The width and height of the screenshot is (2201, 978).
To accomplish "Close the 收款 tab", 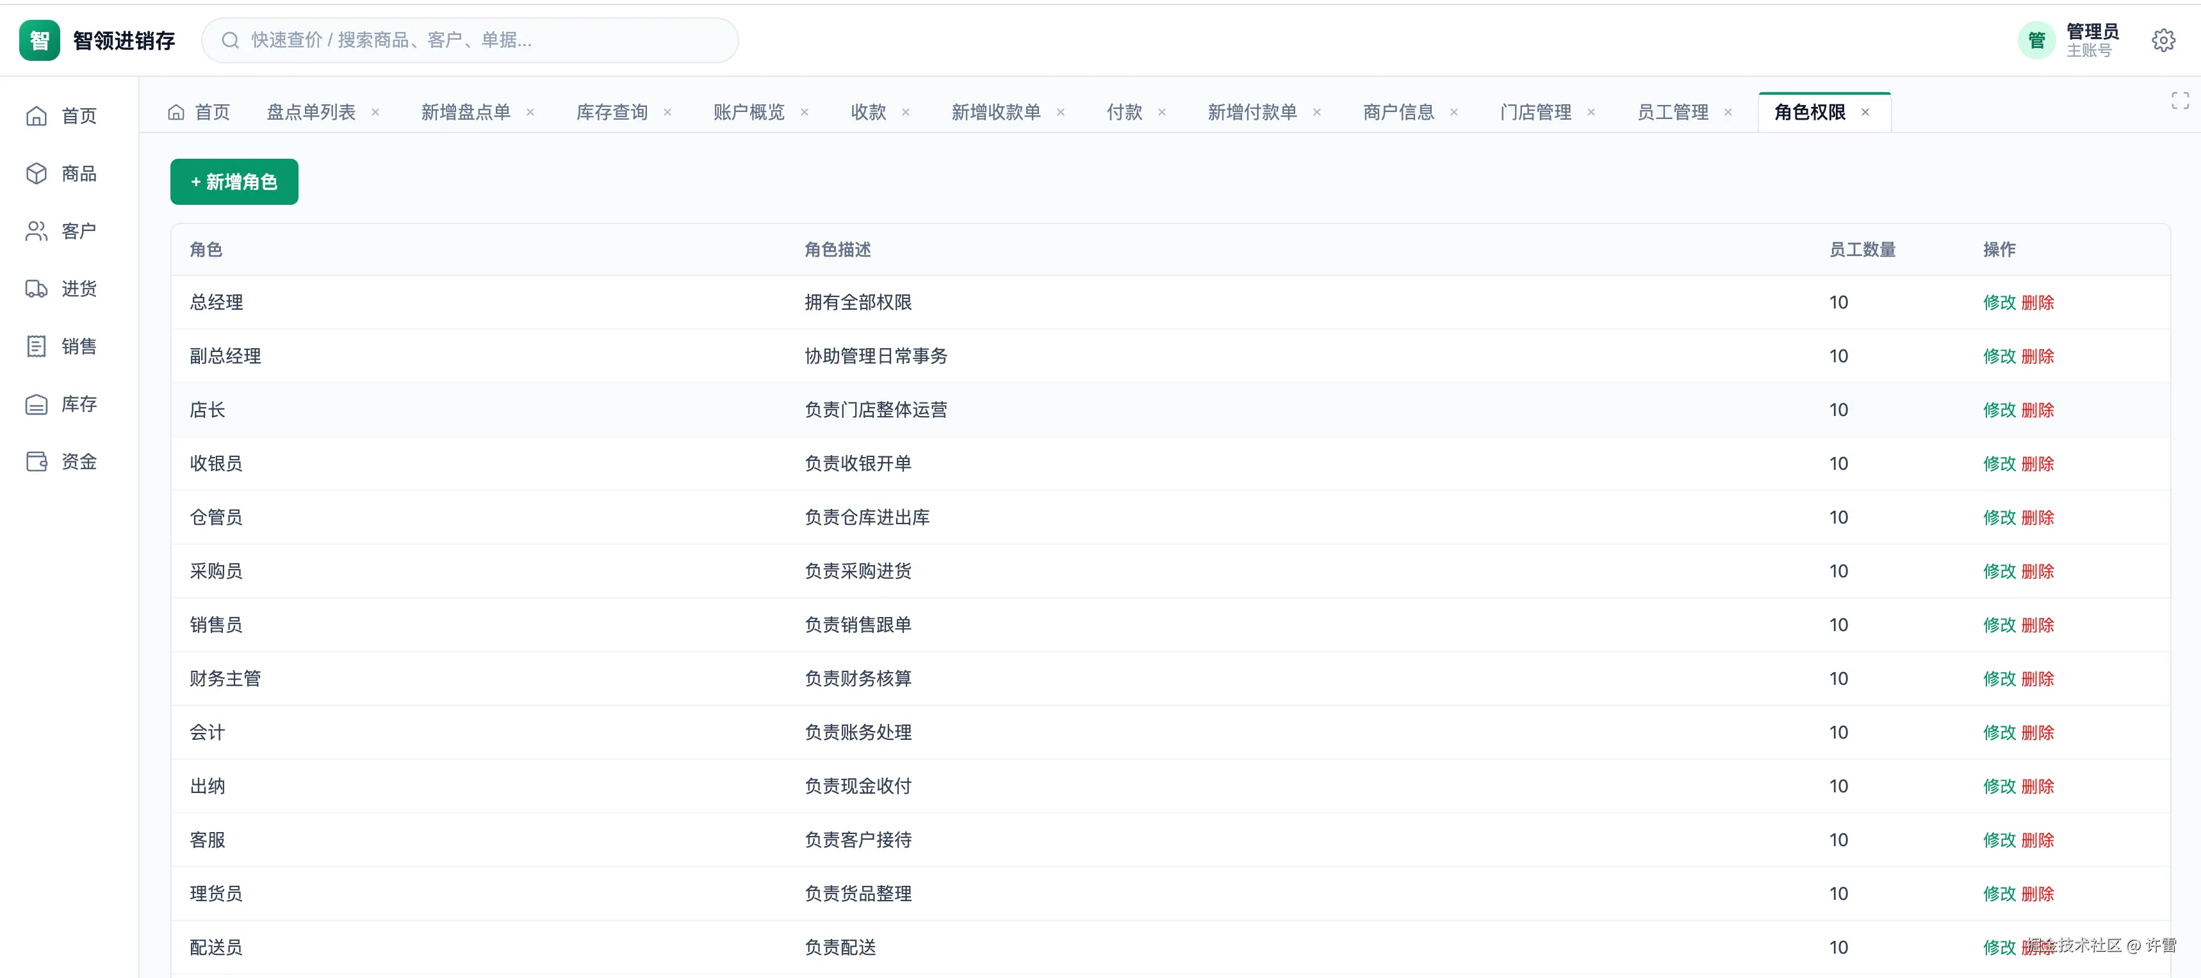I will [906, 113].
